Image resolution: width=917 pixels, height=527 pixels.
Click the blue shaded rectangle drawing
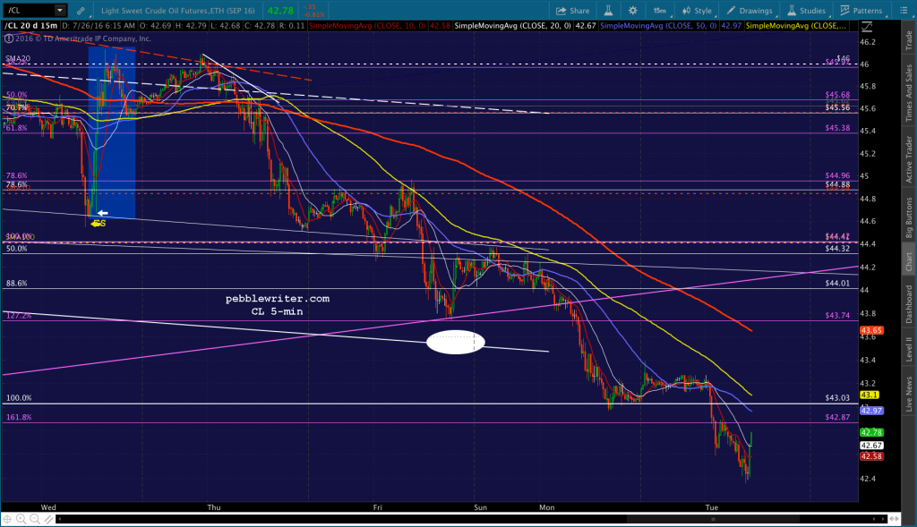tap(112, 132)
